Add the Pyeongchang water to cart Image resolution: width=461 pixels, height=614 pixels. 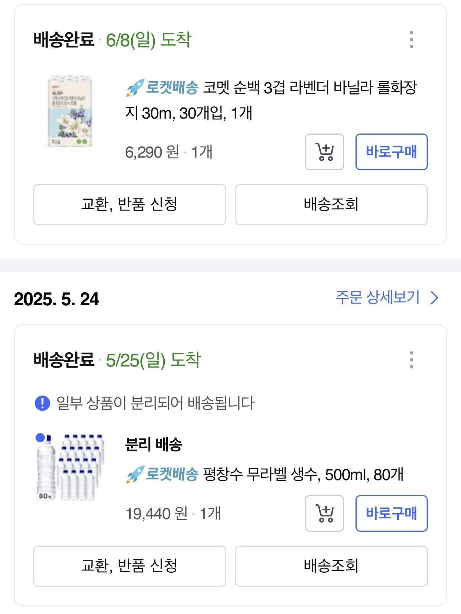point(325,513)
